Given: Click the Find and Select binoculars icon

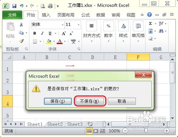Looking at the screenshot, I should coord(161,31).
